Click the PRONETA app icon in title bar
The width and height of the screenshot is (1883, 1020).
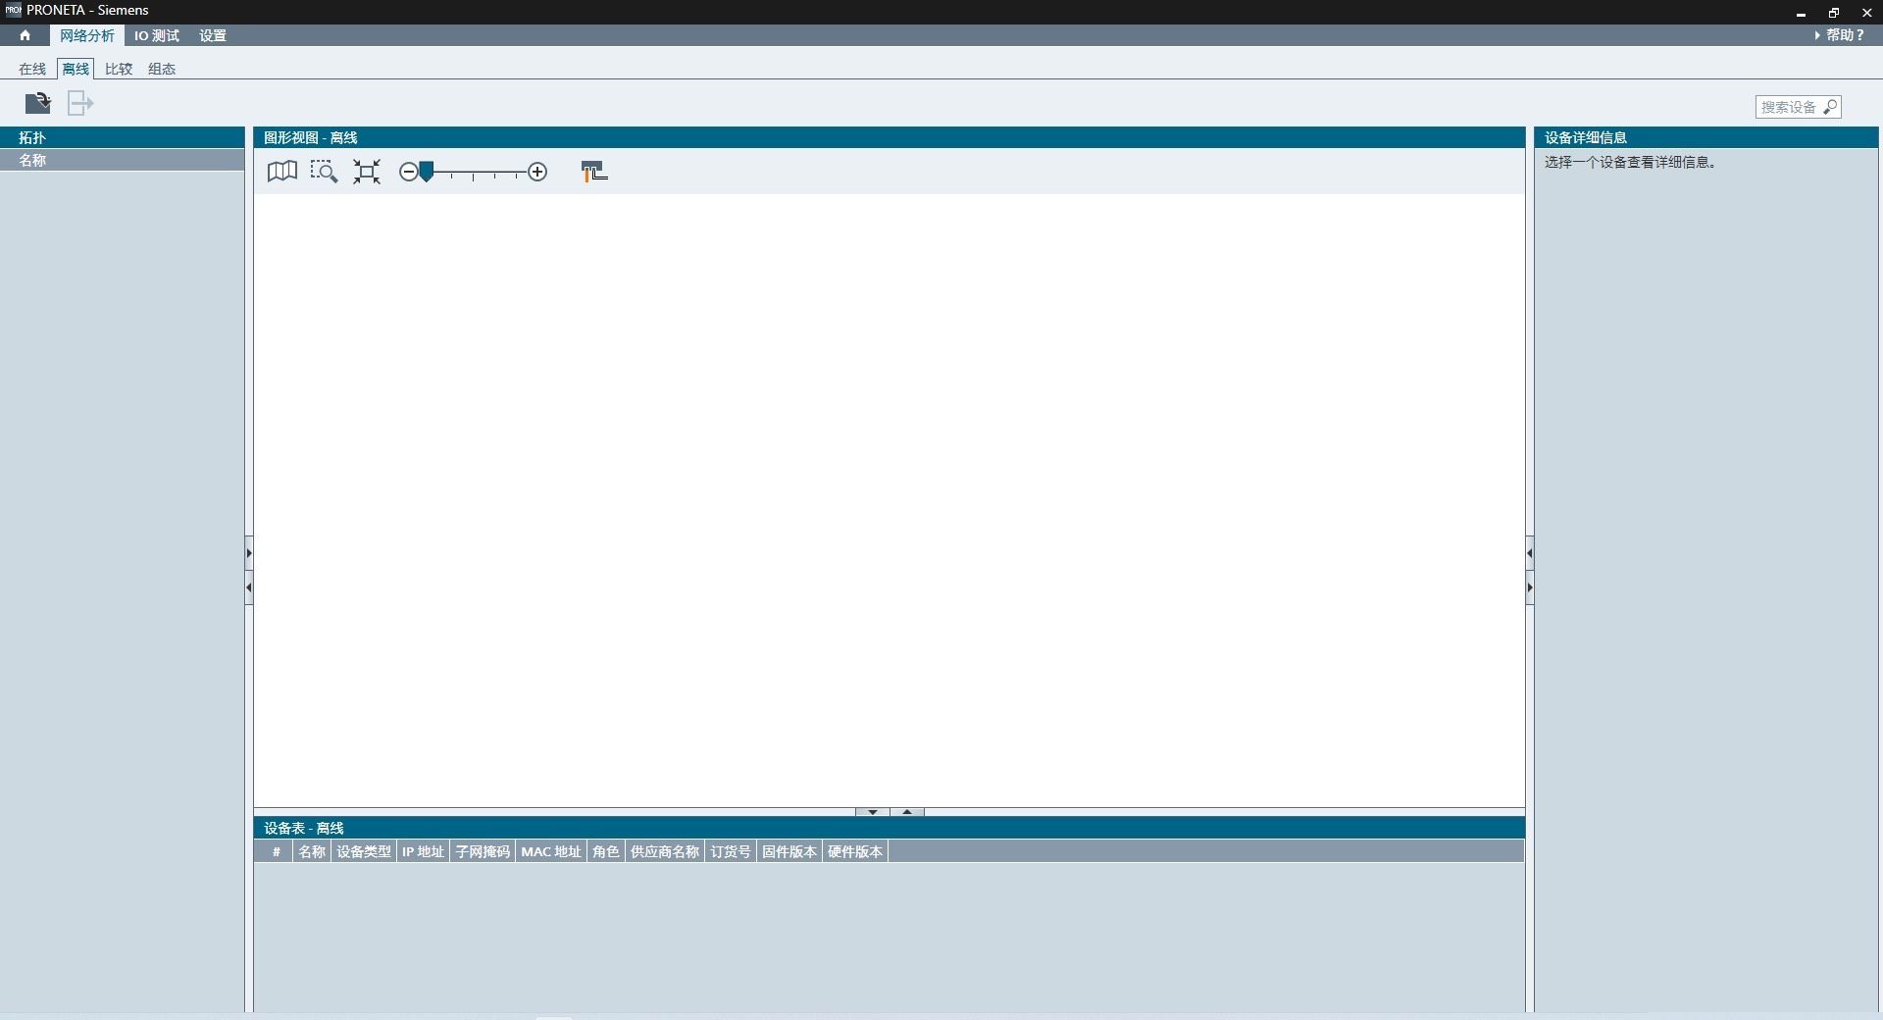[13, 10]
